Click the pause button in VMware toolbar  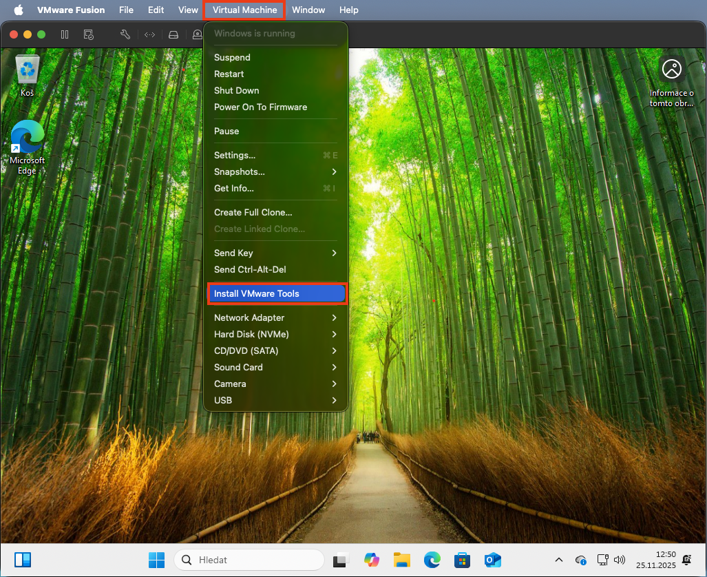click(65, 34)
